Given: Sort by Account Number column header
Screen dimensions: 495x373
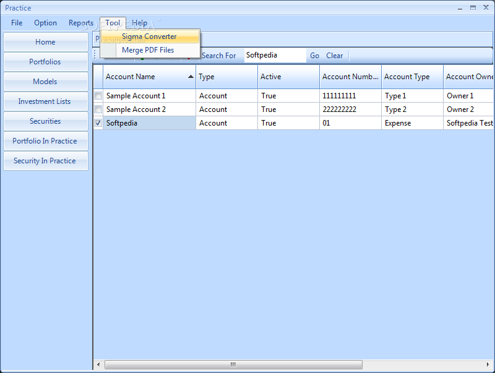Looking at the screenshot, I should tap(350, 77).
